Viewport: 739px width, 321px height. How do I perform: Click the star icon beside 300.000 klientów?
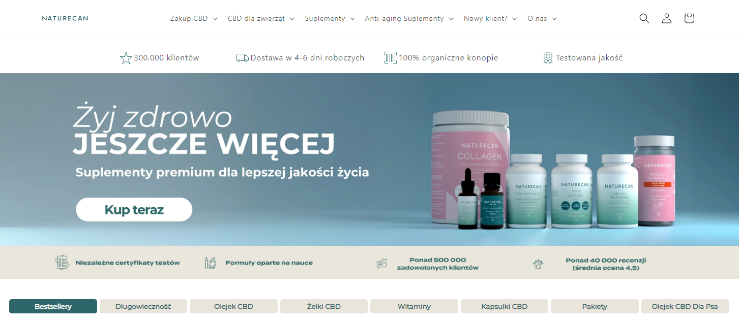(x=126, y=58)
